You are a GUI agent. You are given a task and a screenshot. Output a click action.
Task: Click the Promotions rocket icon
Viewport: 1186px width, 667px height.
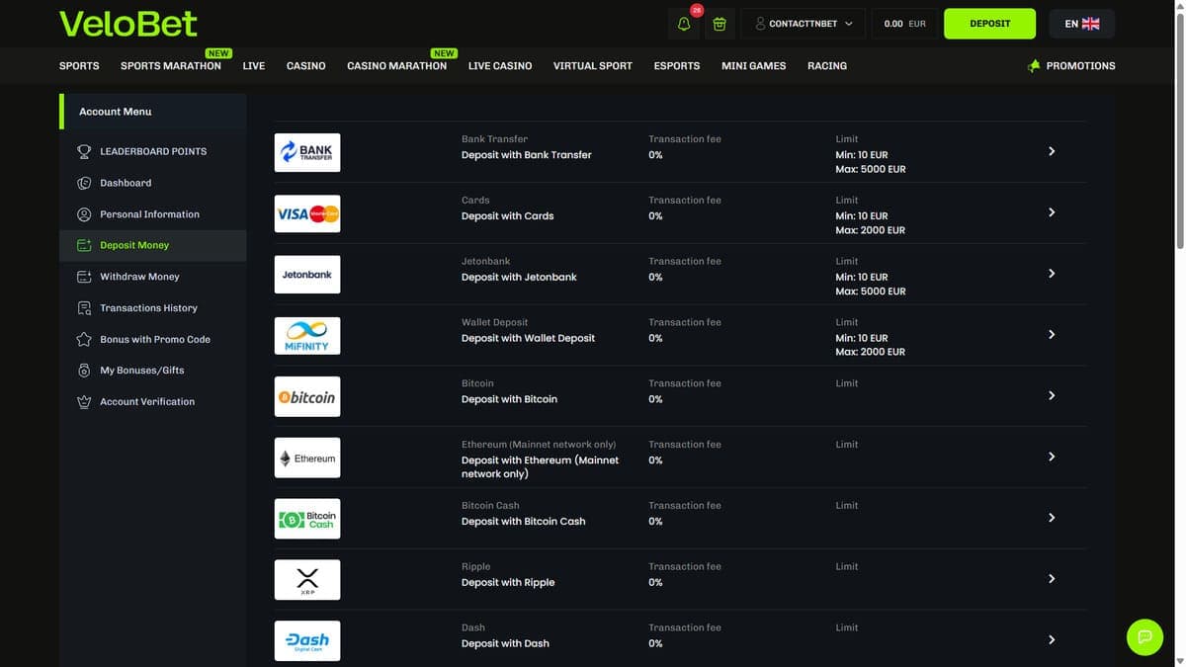coord(1034,66)
